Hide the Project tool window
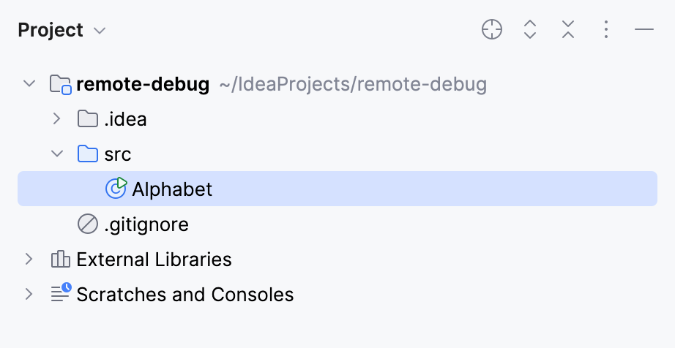 point(644,30)
